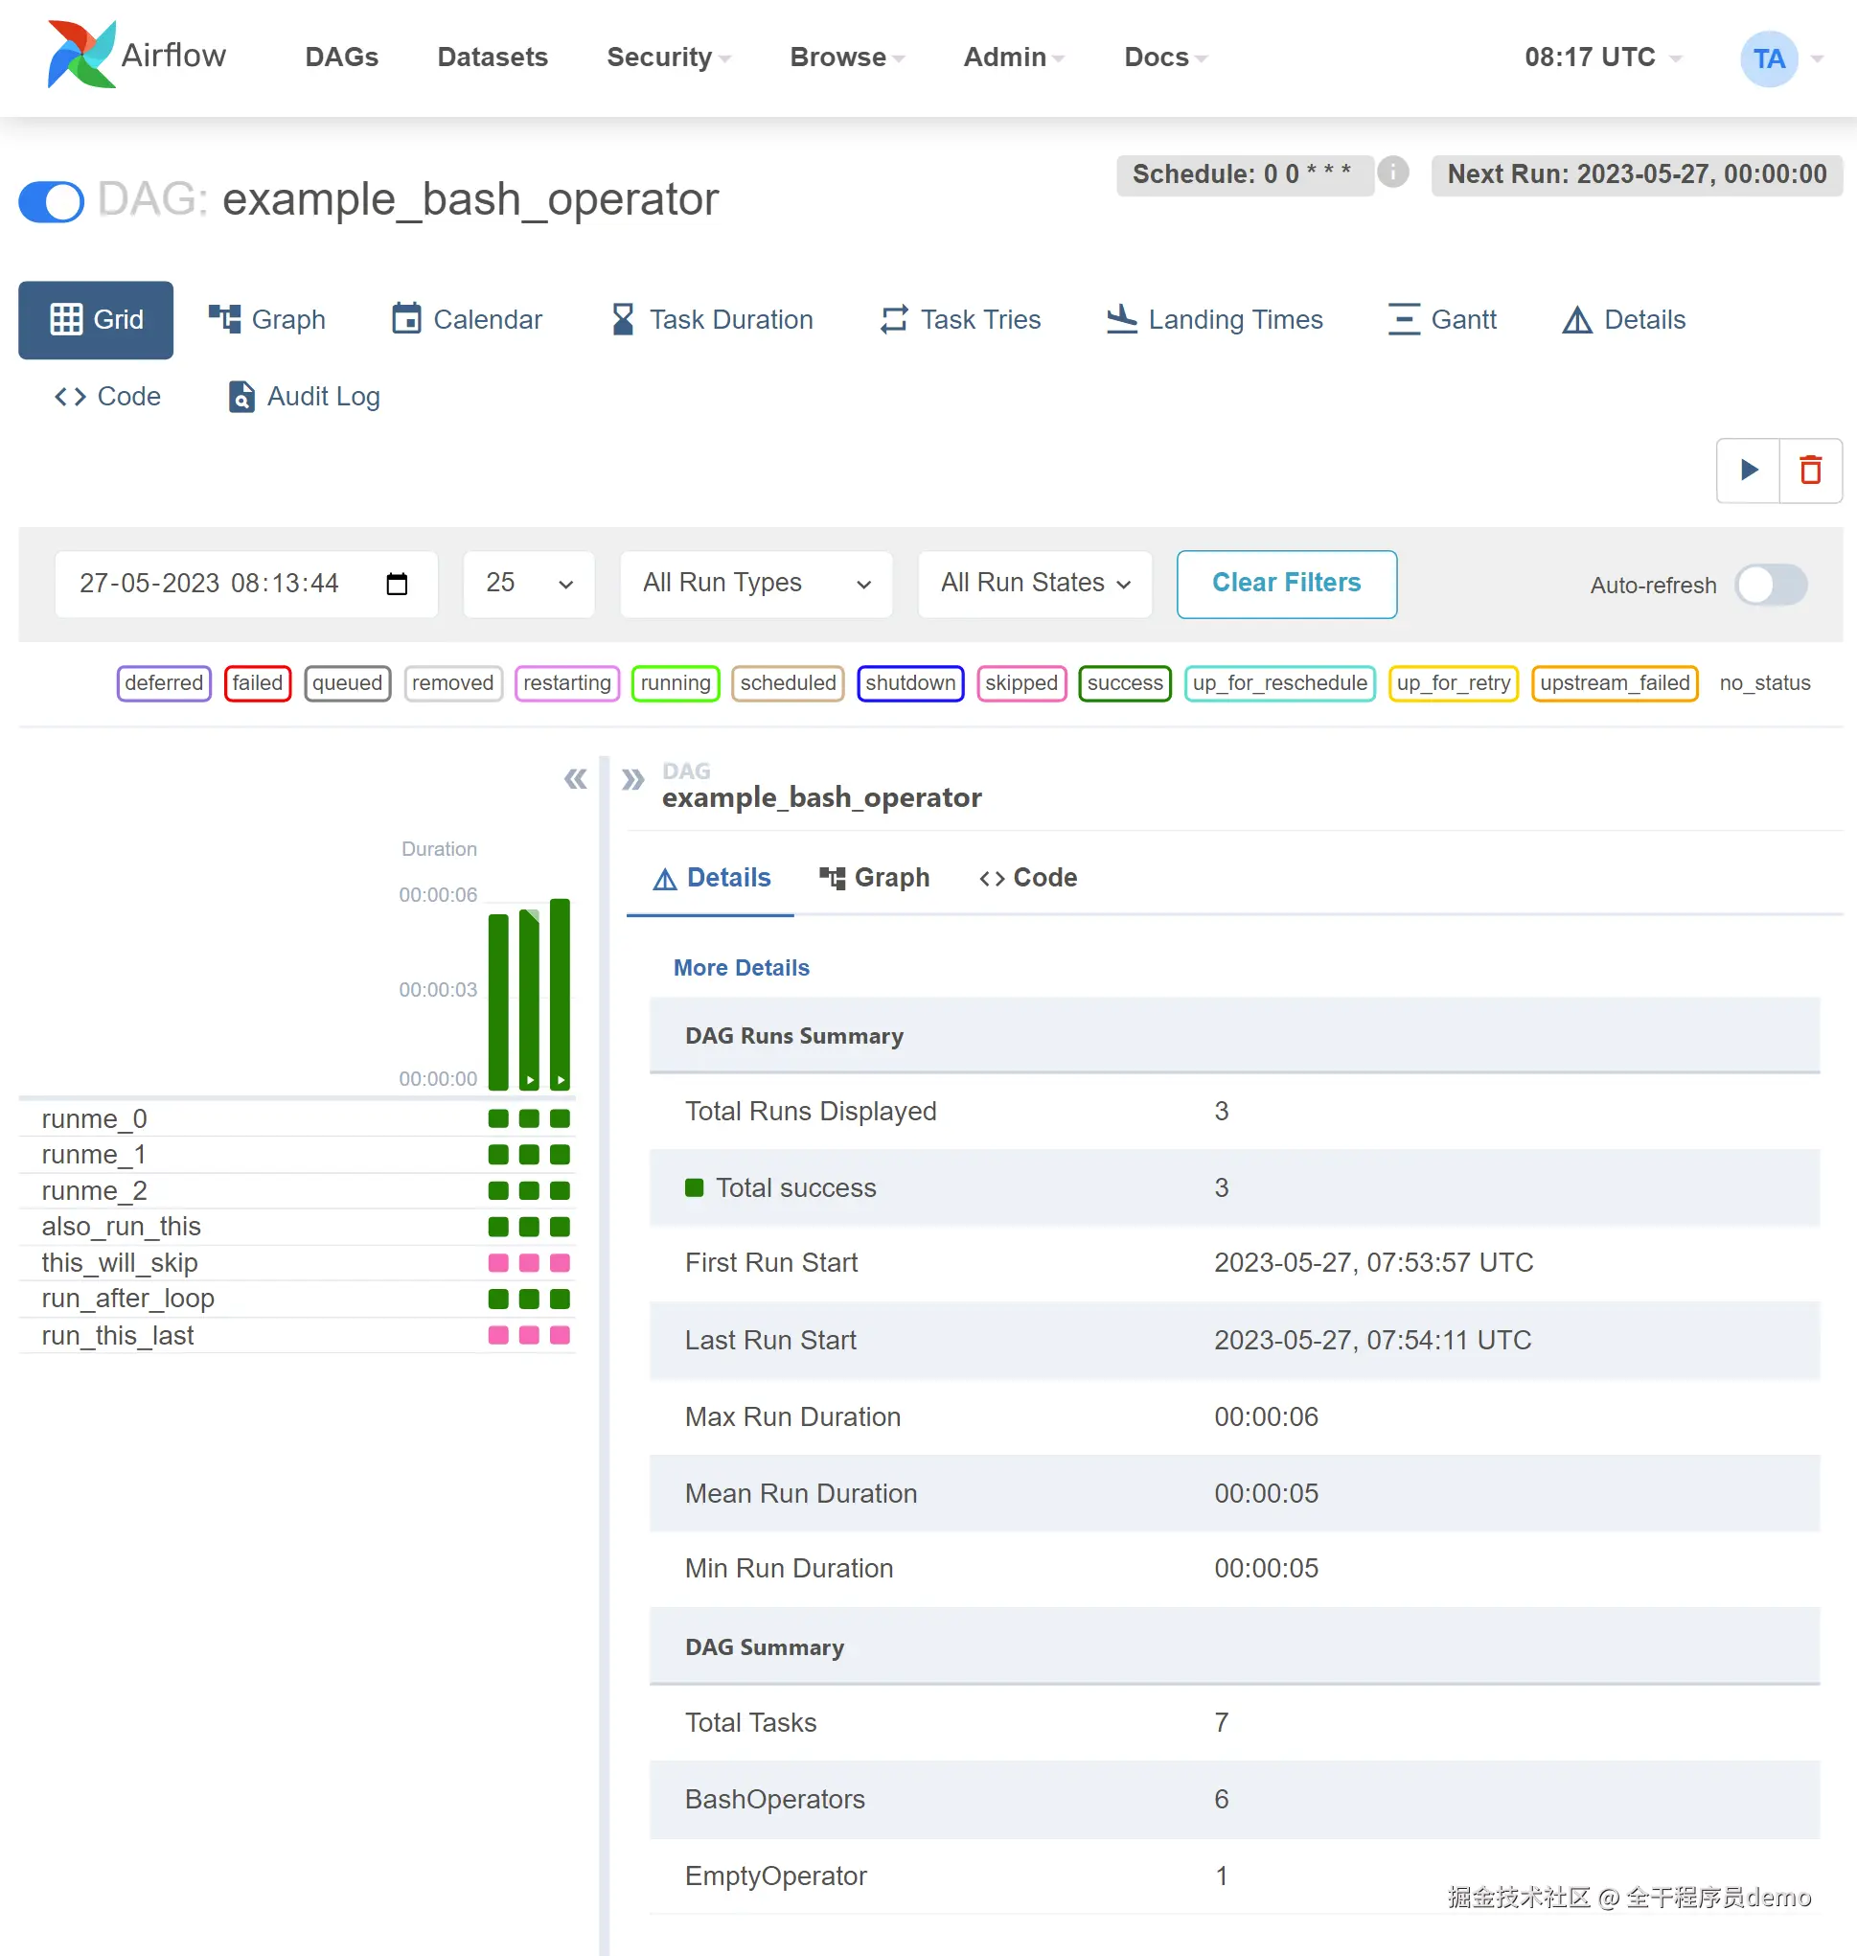Click the Trigger DAG play icon
The width and height of the screenshot is (1857, 1956).
point(1748,470)
